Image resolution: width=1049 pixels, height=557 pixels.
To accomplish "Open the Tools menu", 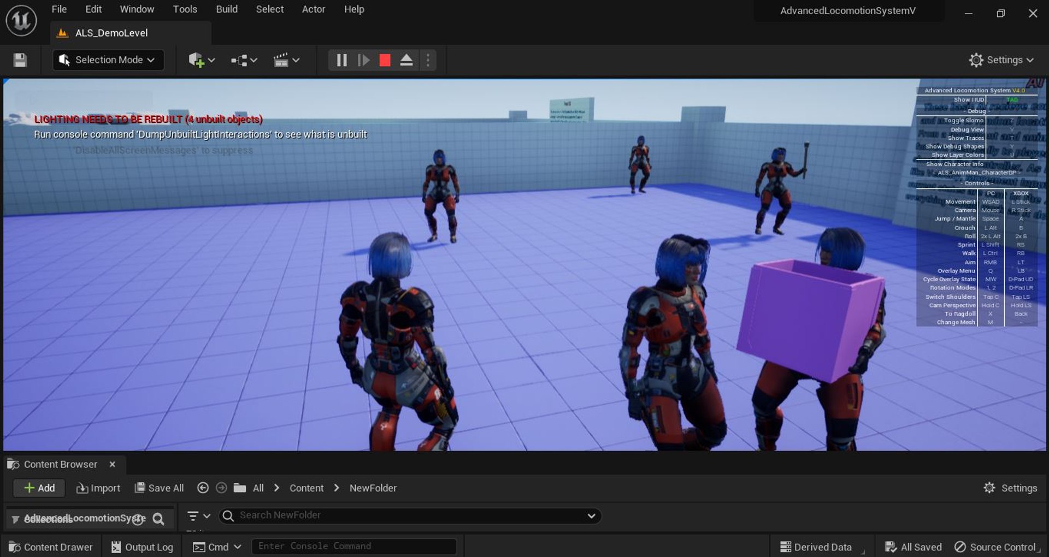I will [x=185, y=9].
